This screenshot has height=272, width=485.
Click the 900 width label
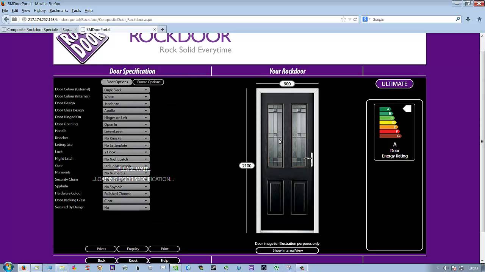pyautogui.click(x=287, y=84)
